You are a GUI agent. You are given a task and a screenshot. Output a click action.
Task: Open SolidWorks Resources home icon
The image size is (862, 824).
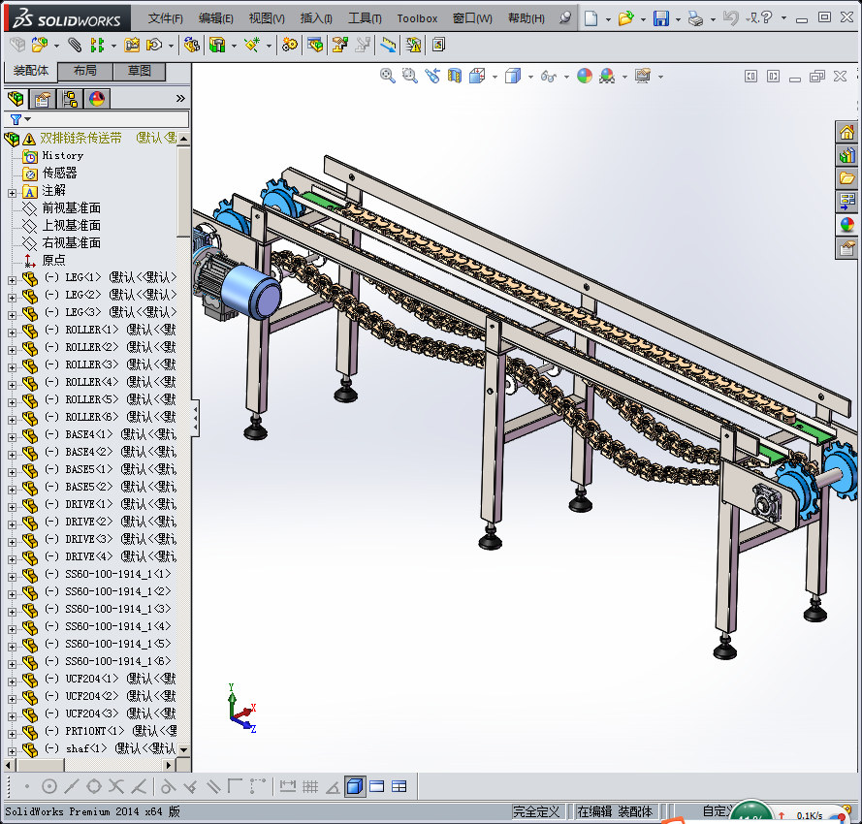[x=846, y=132]
